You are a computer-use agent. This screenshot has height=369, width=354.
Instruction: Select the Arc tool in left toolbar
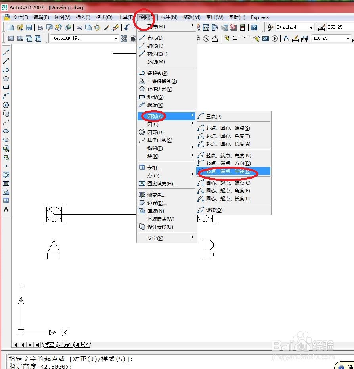[6, 96]
